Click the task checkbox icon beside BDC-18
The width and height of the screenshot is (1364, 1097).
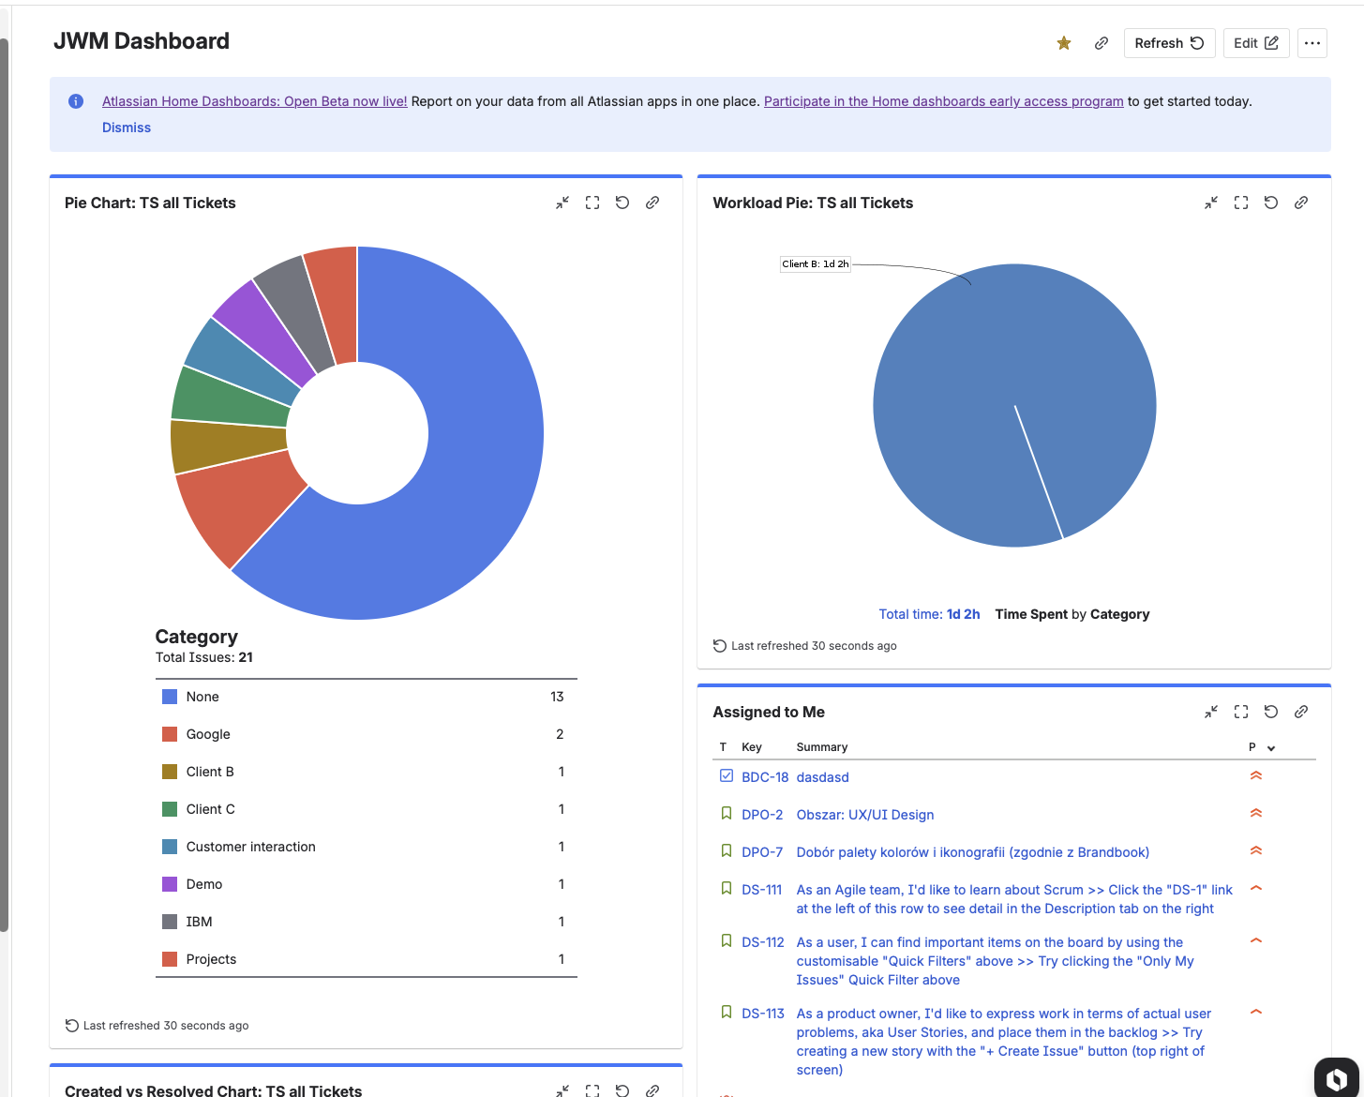(x=727, y=775)
